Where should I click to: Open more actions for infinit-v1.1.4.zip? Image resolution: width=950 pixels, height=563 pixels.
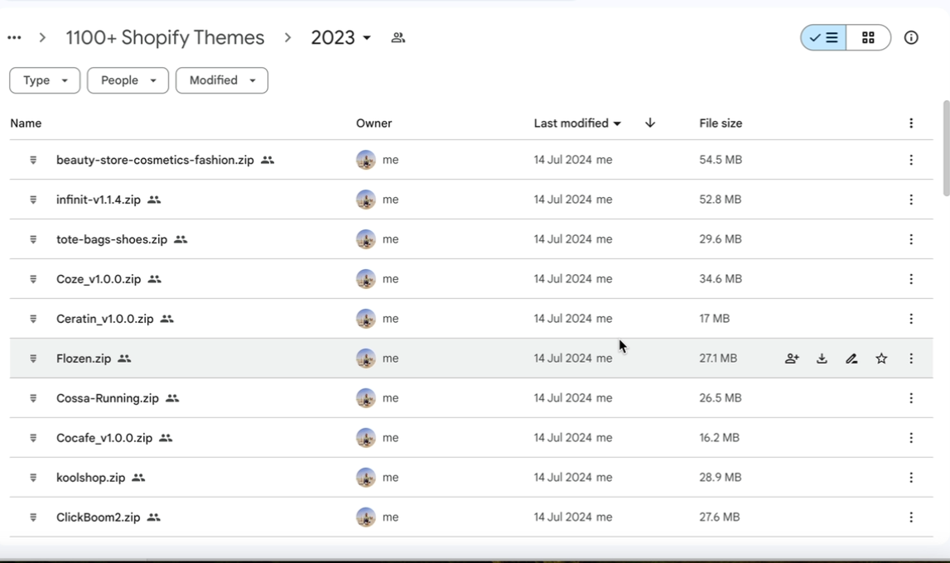[x=911, y=200]
